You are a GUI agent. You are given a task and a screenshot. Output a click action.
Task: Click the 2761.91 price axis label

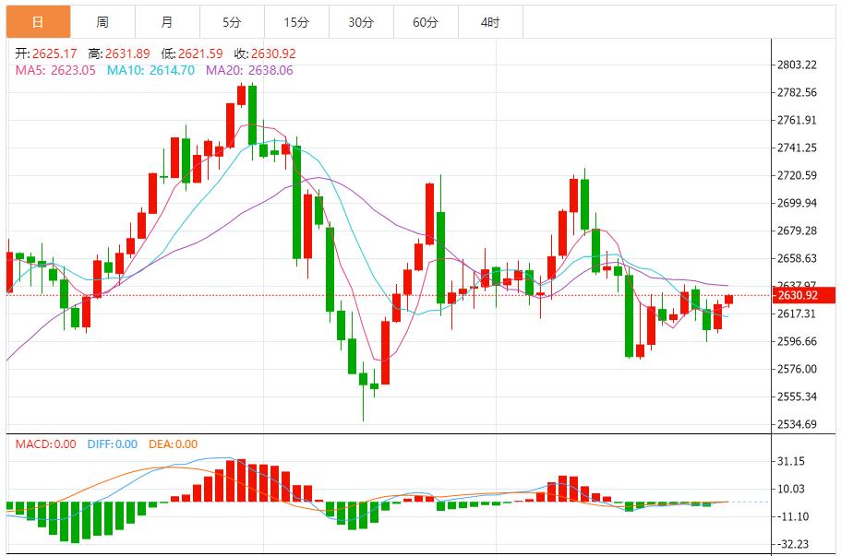(x=797, y=120)
